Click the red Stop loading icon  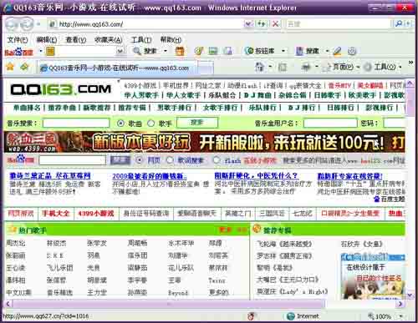(x=275, y=24)
